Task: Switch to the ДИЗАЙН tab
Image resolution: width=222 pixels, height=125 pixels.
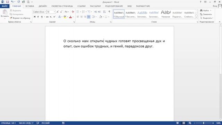Action: click(43, 6)
